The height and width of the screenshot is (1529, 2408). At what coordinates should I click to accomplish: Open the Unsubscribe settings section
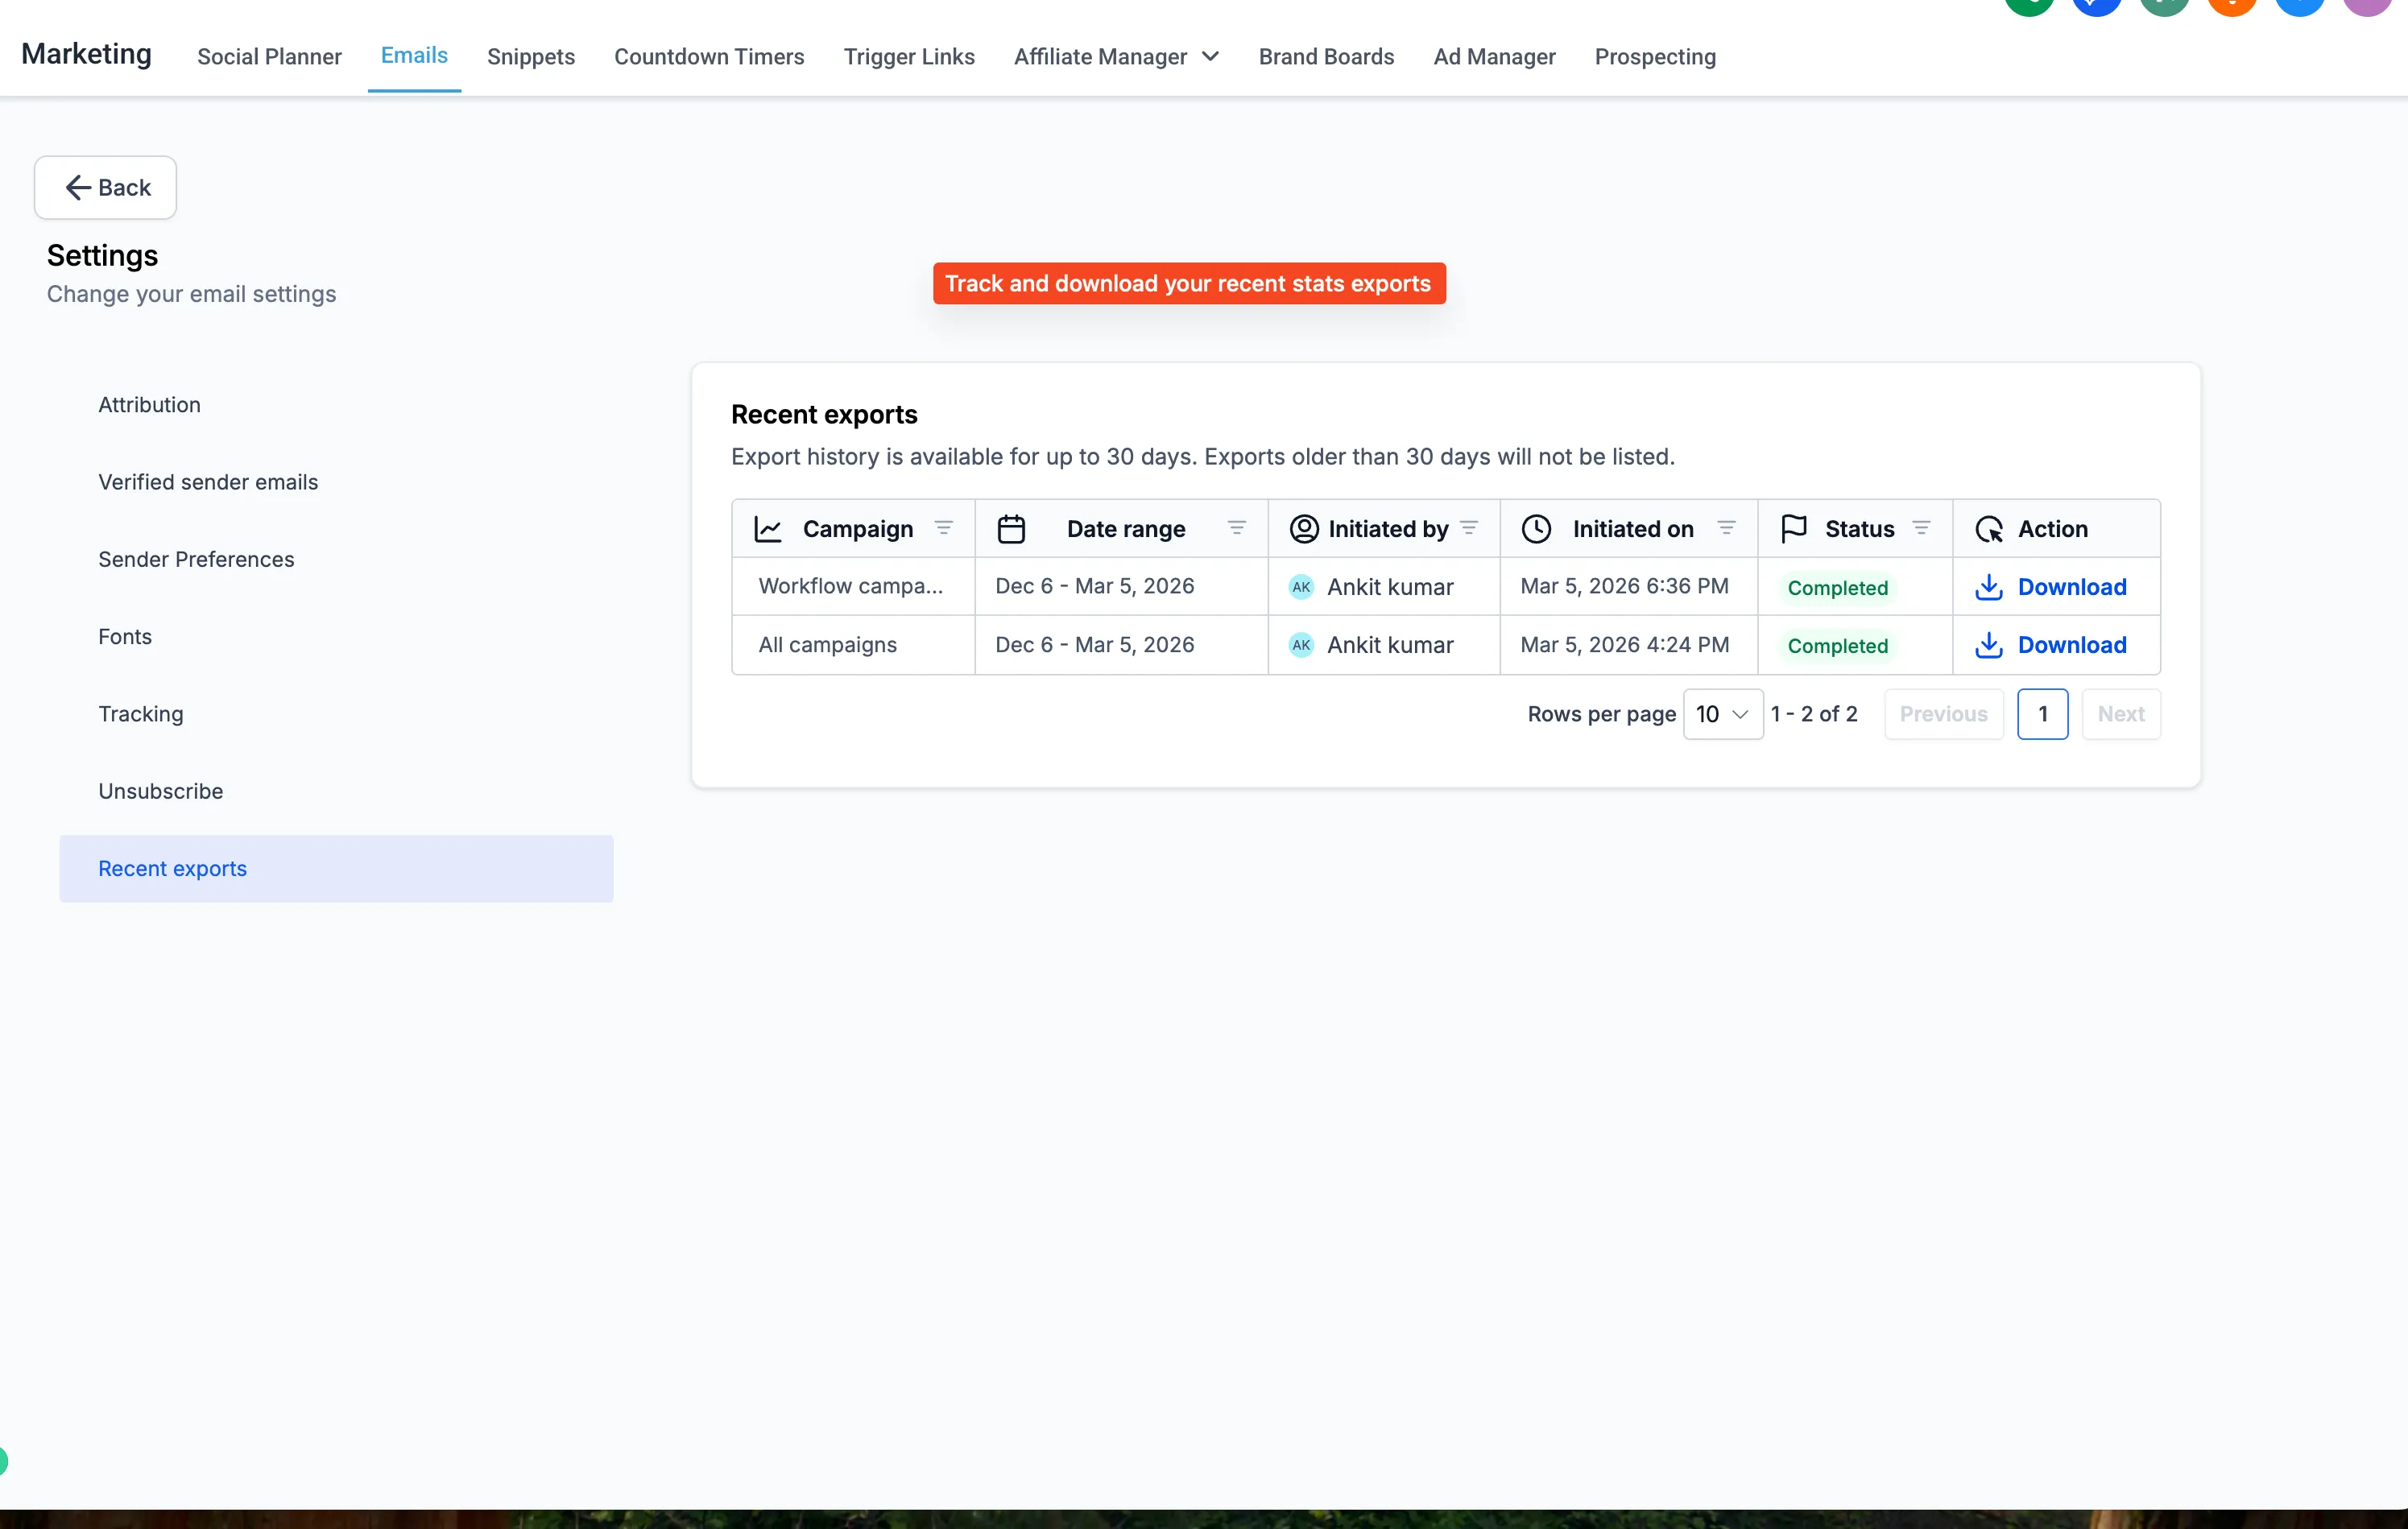coord(160,791)
